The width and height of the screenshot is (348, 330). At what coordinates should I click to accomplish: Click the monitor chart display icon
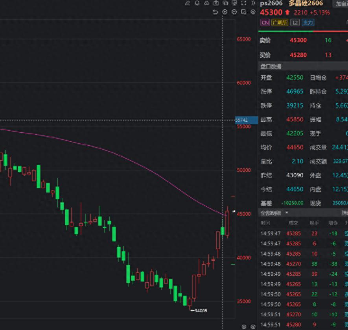click(234, 3)
